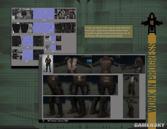The width and height of the screenshot is (167, 129).
Task: Open the upper full-body side turnaround render
Action: point(131,85)
